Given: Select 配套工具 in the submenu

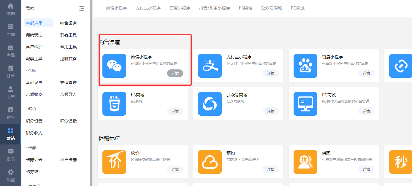Looking at the screenshot, I should coord(34,59).
